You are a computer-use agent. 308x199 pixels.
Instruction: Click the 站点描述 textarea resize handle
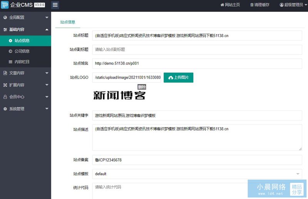(300, 149)
